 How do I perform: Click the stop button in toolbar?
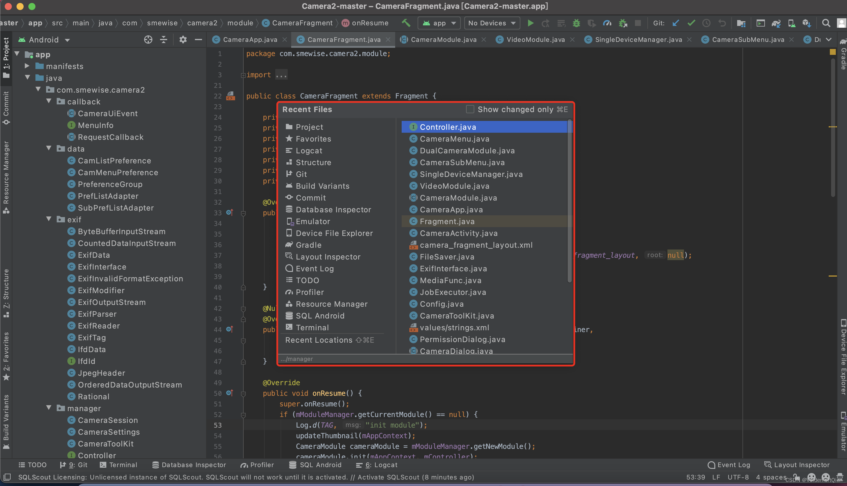[x=638, y=23]
